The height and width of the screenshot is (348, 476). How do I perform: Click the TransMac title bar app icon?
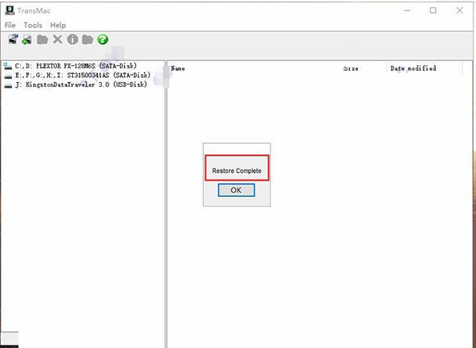tap(10, 10)
